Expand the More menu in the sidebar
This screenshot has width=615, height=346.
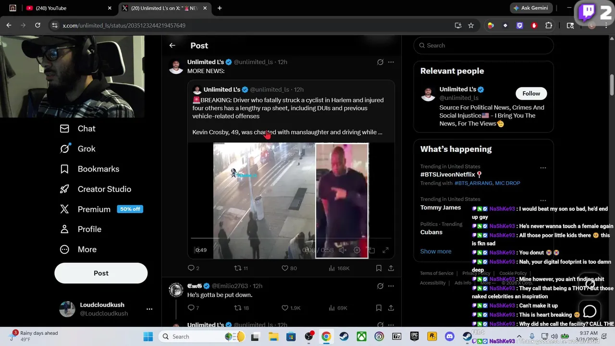click(78, 249)
